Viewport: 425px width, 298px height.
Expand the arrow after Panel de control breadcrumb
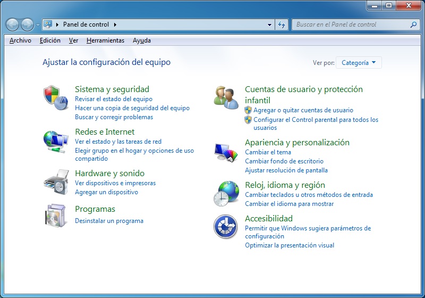[115, 24]
